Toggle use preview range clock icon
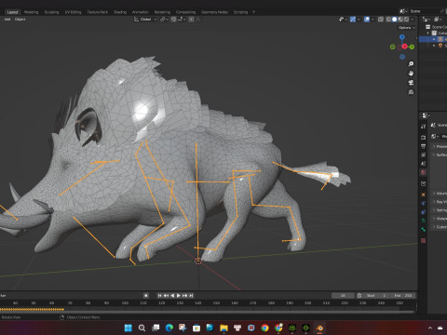This screenshot has width=447, height=335. (359, 295)
